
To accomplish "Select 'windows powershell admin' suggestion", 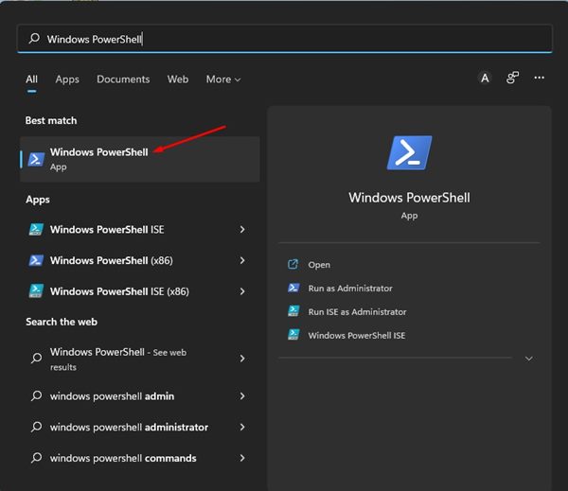I will pyautogui.click(x=140, y=396).
